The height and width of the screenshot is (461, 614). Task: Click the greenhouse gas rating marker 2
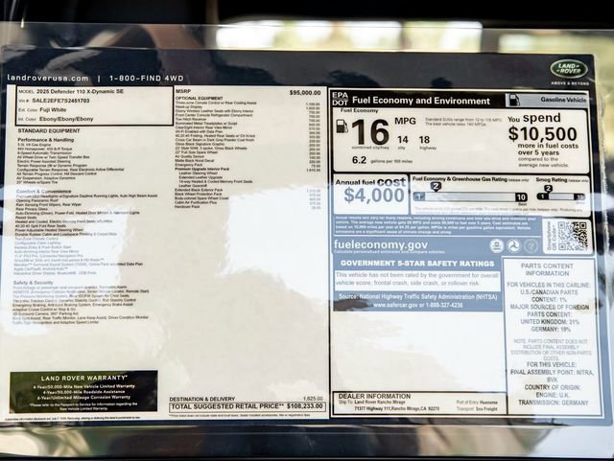pos(436,187)
